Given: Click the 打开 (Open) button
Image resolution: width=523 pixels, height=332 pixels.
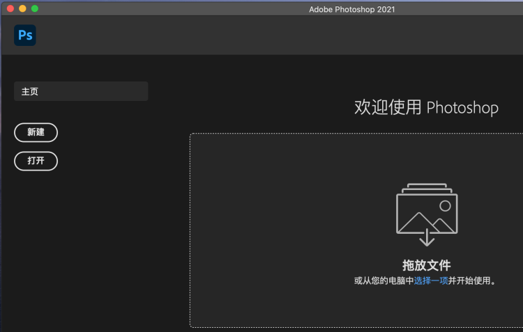Looking at the screenshot, I should click(x=36, y=161).
